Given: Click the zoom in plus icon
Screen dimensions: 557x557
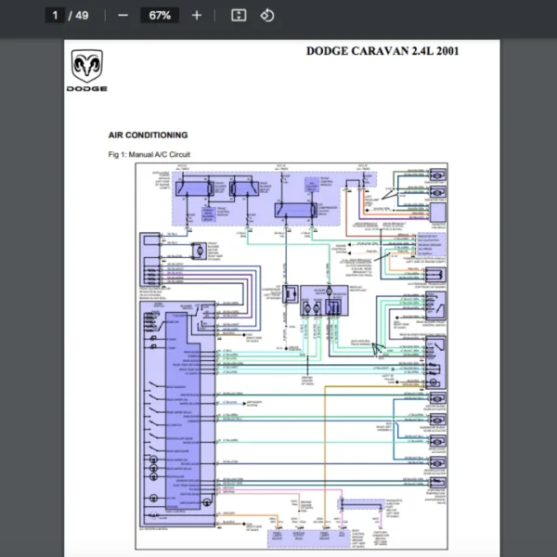Looking at the screenshot, I should pyautogui.click(x=196, y=15).
